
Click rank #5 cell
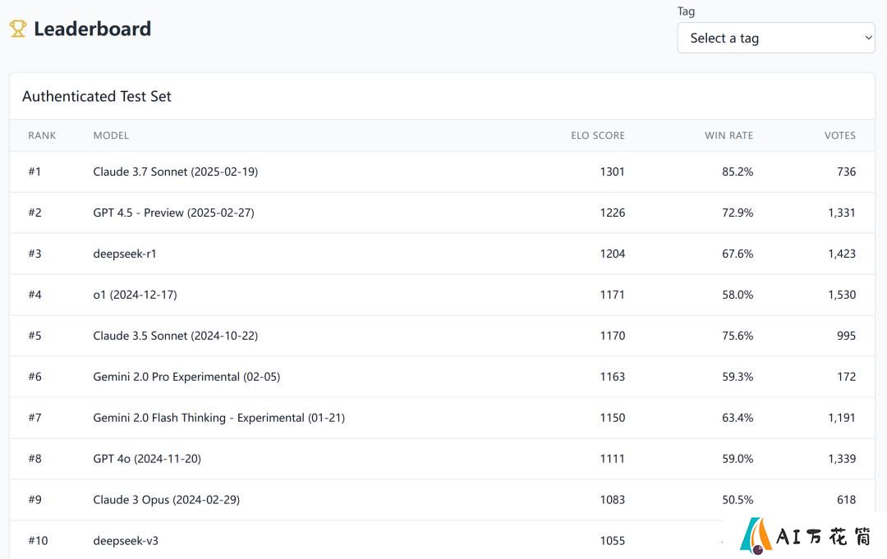(34, 336)
